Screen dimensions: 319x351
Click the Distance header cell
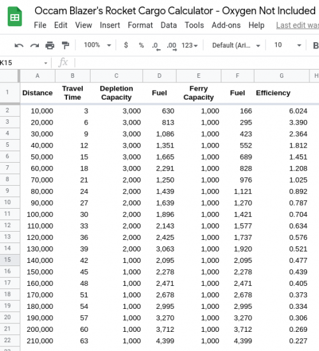38,93
